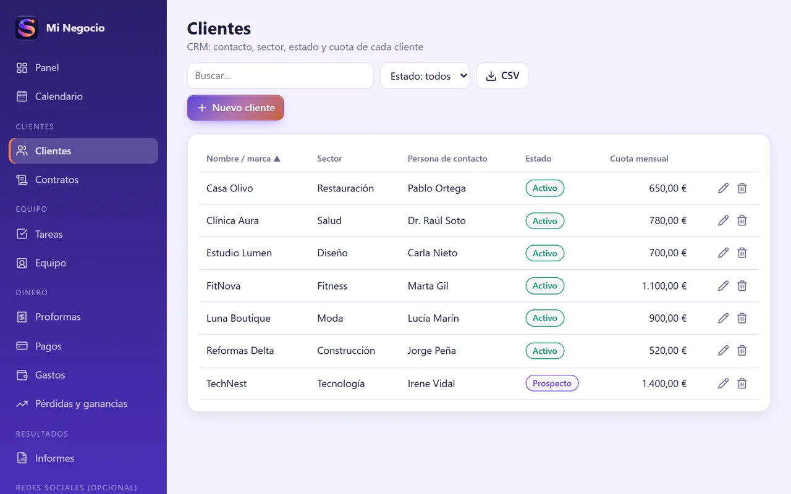Viewport: 791px width, 494px height.
Task: Click the FitNova client name
Action: [x=223, y=286]
